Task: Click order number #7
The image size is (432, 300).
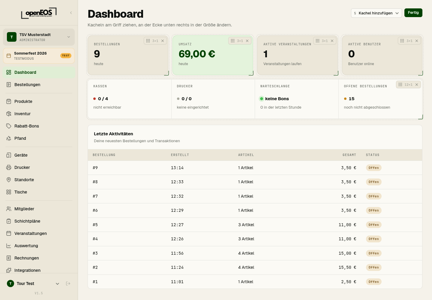Action: click(x=95, y=196)
